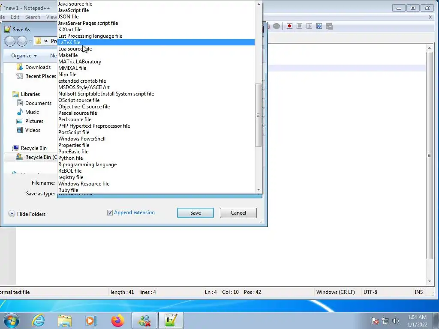439x329 pixels.
Task: Click the "UTF-8" encoding in the status bar
Action: point(370,292)
